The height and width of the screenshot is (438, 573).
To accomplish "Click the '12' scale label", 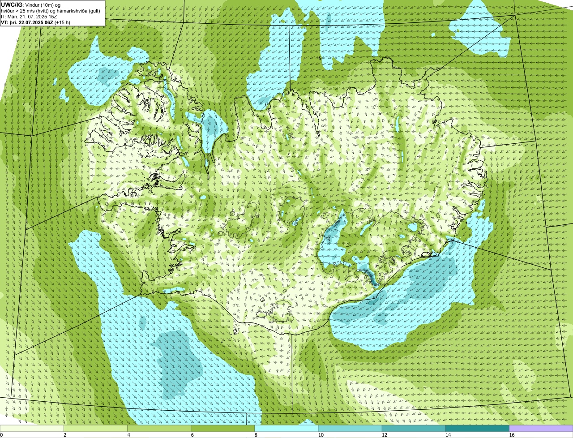I will coord(385,435).
